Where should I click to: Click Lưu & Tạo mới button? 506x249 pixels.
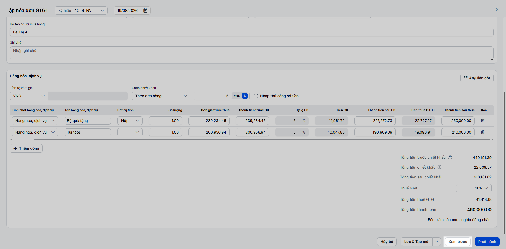(417, 242)
